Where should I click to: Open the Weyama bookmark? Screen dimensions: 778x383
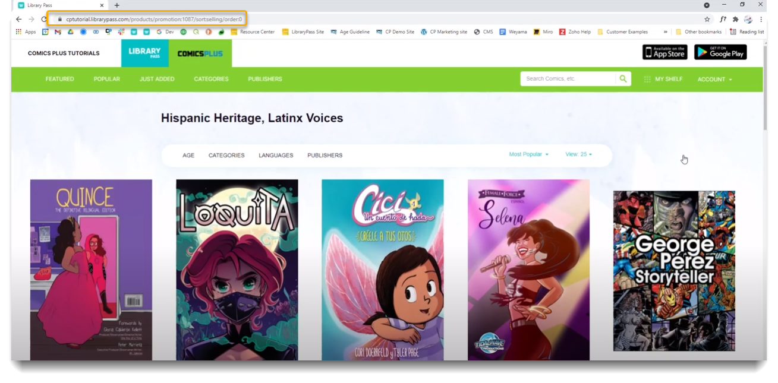[513, 32]
